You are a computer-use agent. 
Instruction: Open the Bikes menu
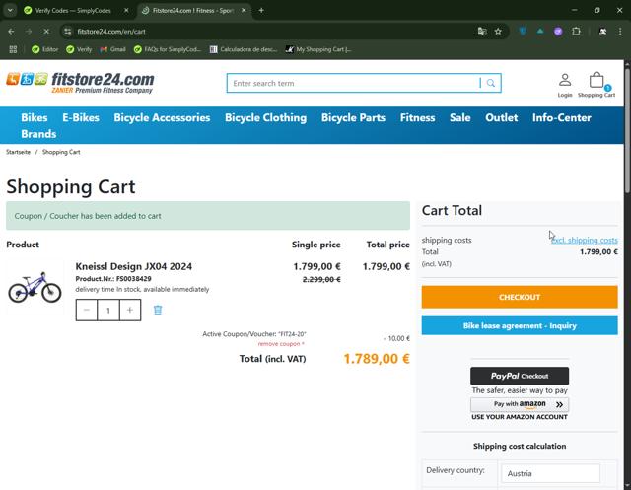(x=35, y=117)
